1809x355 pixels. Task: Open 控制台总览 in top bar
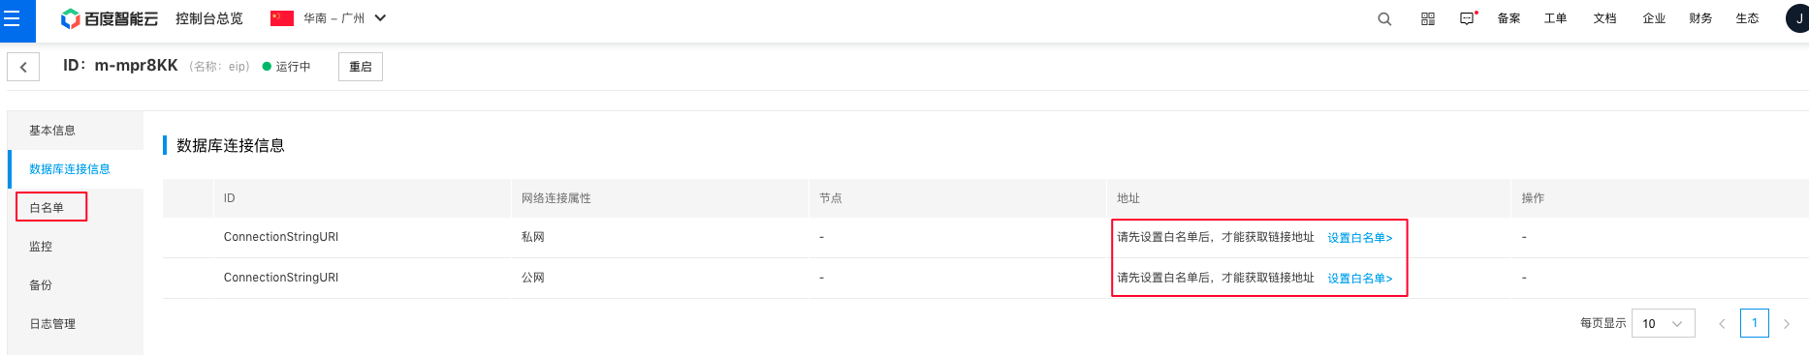[x=209, y=18]
